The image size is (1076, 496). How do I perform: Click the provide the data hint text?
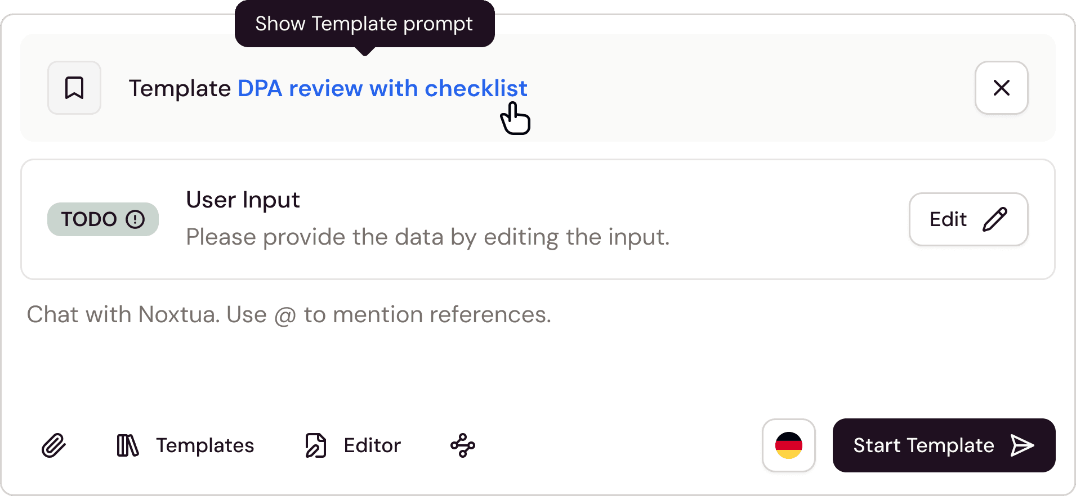click(x=428, y=237)
